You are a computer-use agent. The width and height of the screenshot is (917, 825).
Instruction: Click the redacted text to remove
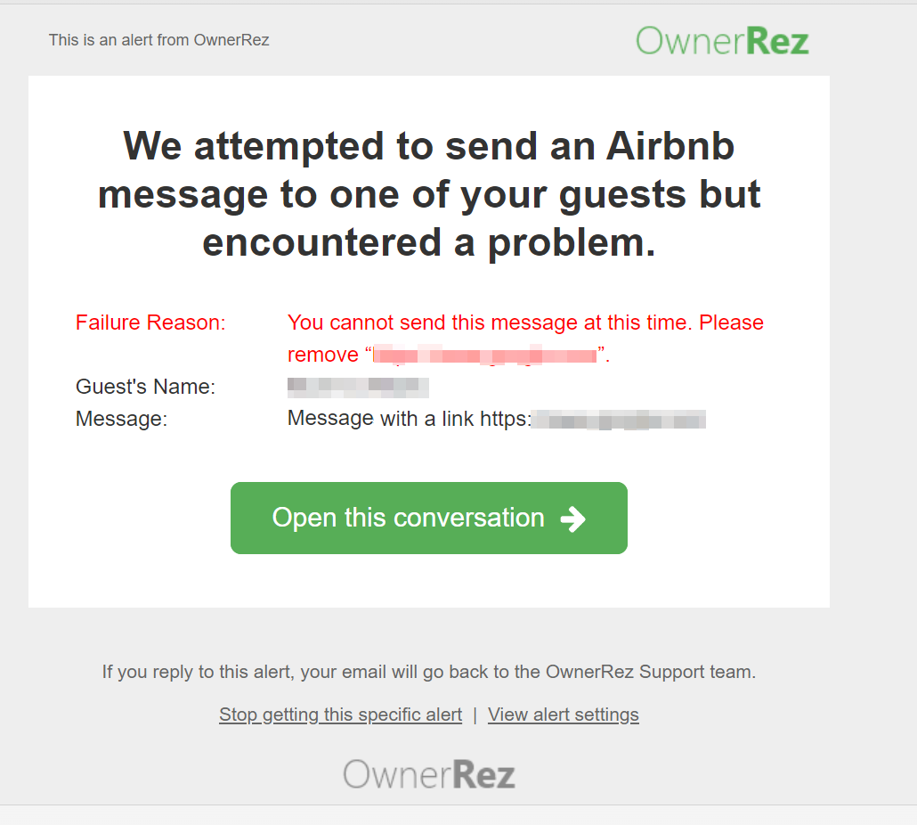pos(485,355)
